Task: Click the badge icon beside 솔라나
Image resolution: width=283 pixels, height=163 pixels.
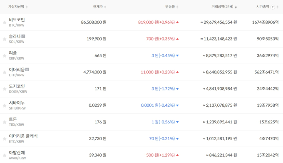Action: click(23, 36)
